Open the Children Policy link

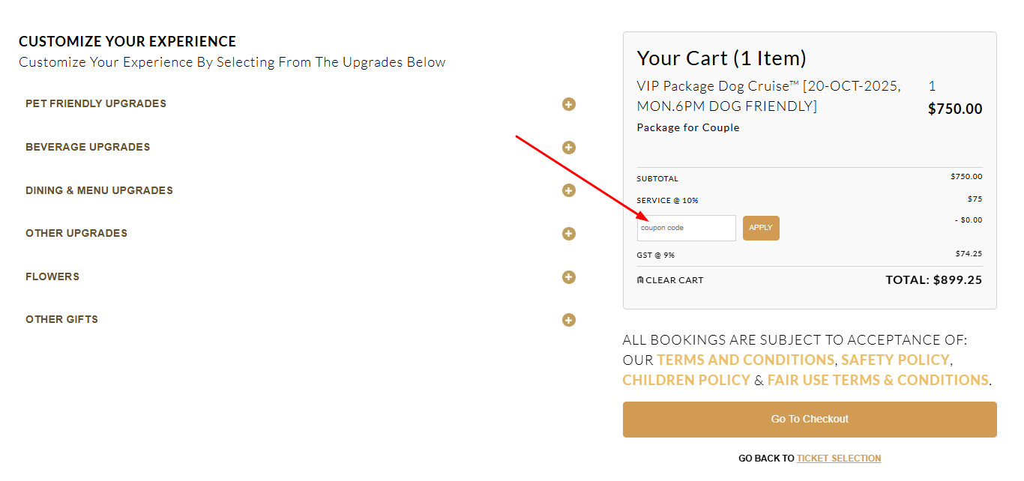687,380
